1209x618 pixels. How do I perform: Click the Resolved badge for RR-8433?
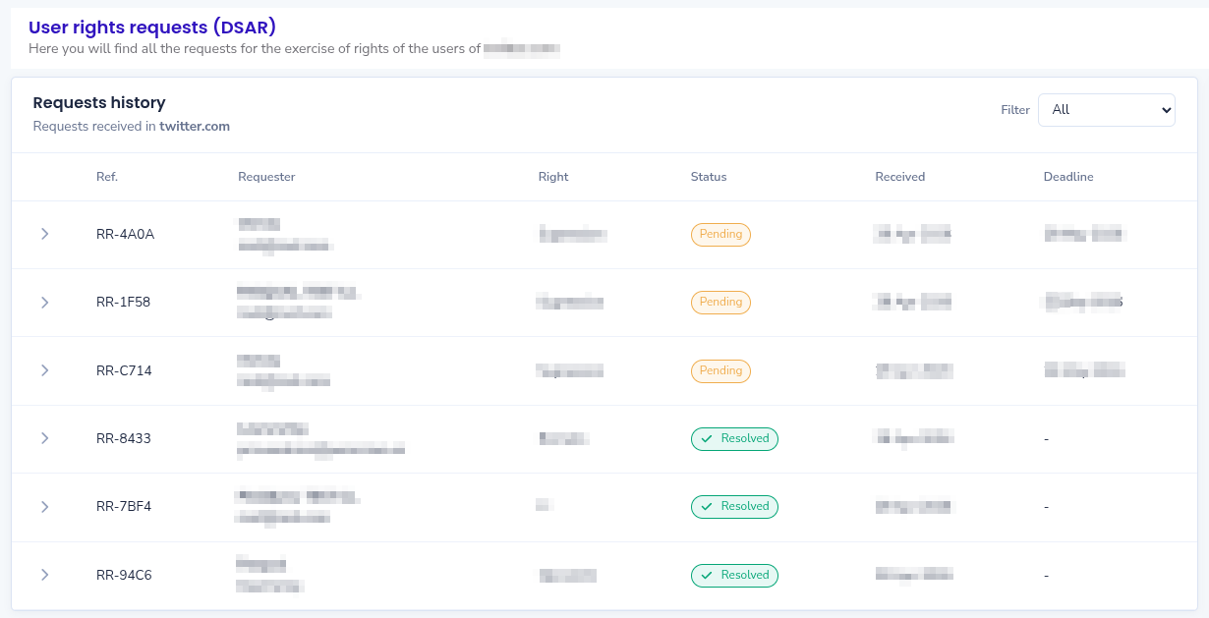click(734, 439)
